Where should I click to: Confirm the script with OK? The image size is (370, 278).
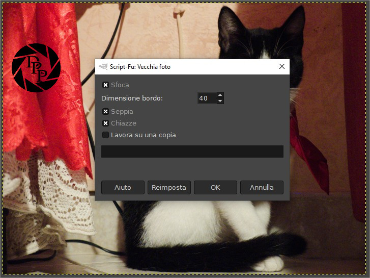tap(215, 187)
